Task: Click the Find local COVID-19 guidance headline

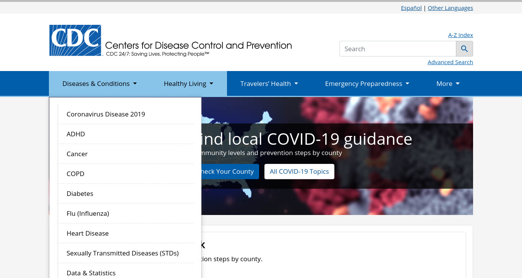Action: [x=307, y=139]
